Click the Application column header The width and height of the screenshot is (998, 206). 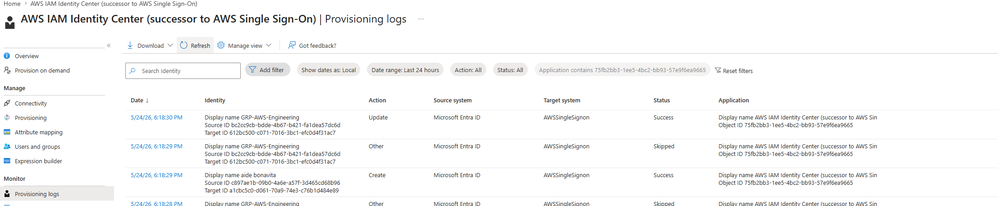click(x=734, y=101)
